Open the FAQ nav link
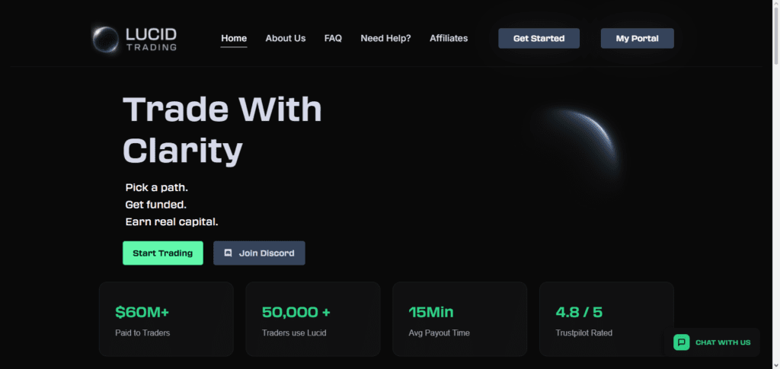 [333, 38]
